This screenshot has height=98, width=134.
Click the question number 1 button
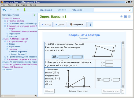[90, 24]
